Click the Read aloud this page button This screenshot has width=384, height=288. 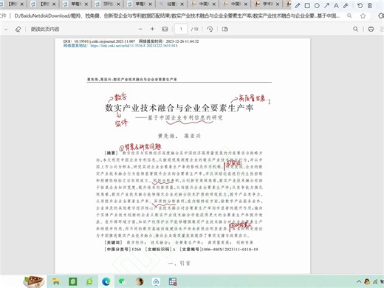point(45,29)
